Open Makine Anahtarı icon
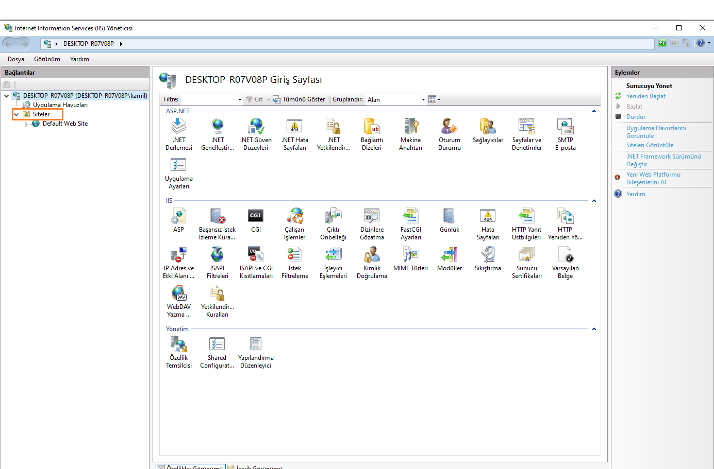Viewport: 714px width, 469px height. (x=411, y=126)
